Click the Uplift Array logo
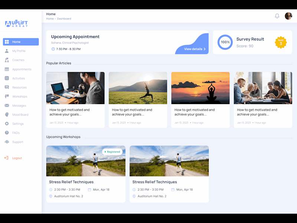 pyautogui.click(x=16, y=23)
